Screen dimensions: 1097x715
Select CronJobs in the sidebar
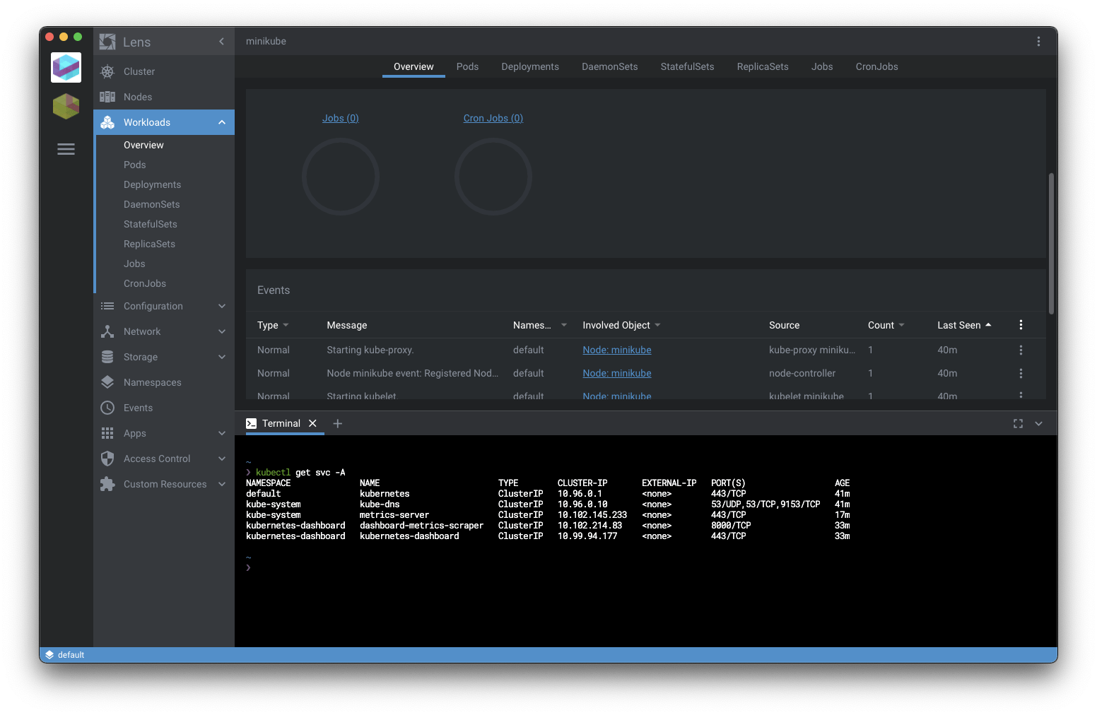145,283
